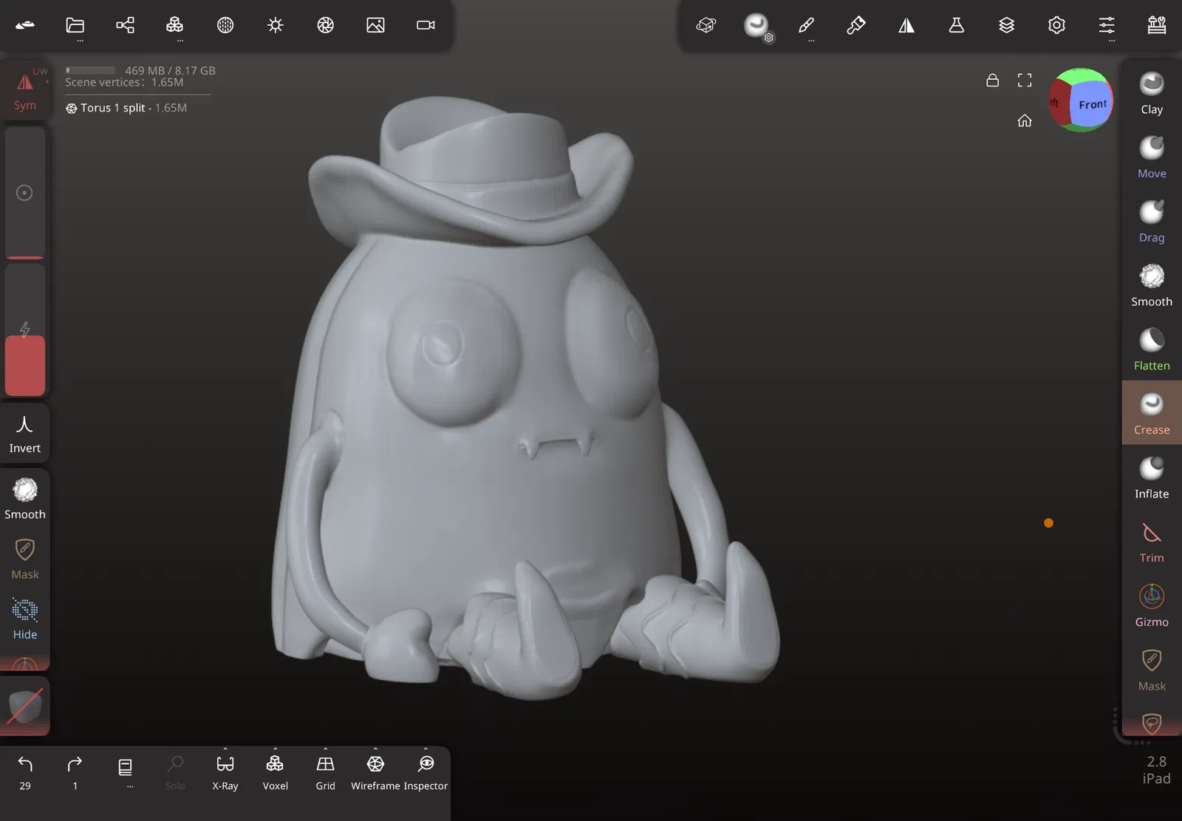Toggle Grid display
Screen dimensions: 1182x821
pyautogui.click(x=325, y=771)
